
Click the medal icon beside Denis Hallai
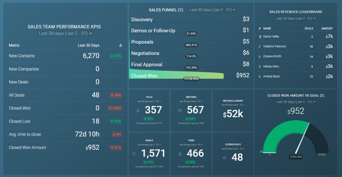coord(260,37)
